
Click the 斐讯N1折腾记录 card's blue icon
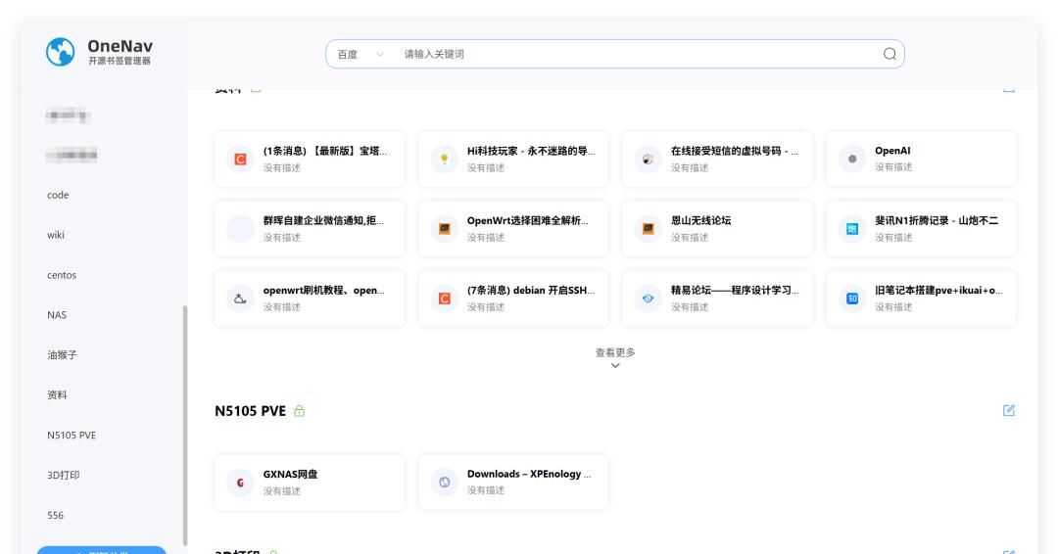coord(852,229)
